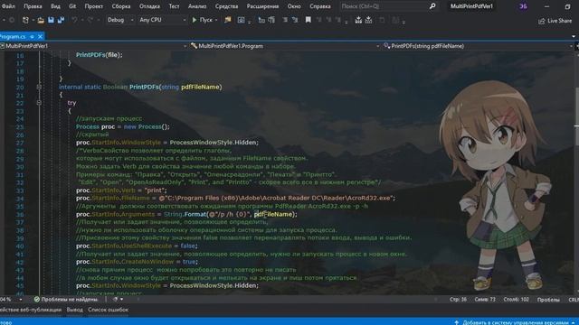This screenshot has height=325, width=579.
Task: Click the green check mark status icon
Action: pyautogui.click(x=36, y=300)
